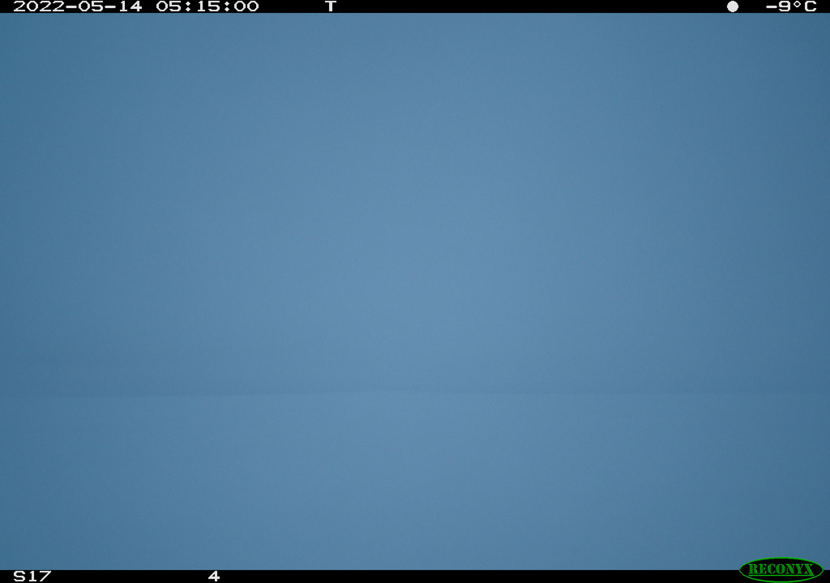This screenshot has height=583, width=830.
Task: Select the year 2022 in date stamp
Action: (x=39, y=6)
